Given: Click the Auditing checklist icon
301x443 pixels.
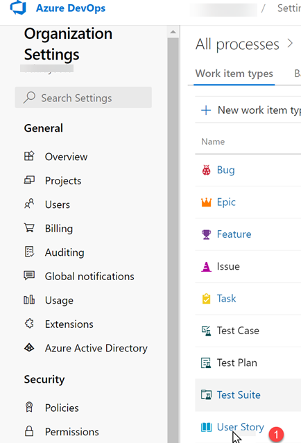Looking at the screenshot, I should click(29, 252).
